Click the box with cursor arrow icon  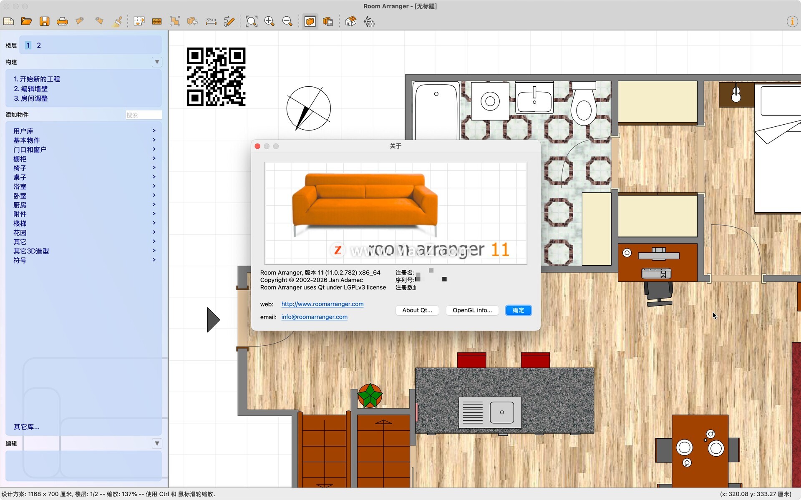[x=192, y=21]
